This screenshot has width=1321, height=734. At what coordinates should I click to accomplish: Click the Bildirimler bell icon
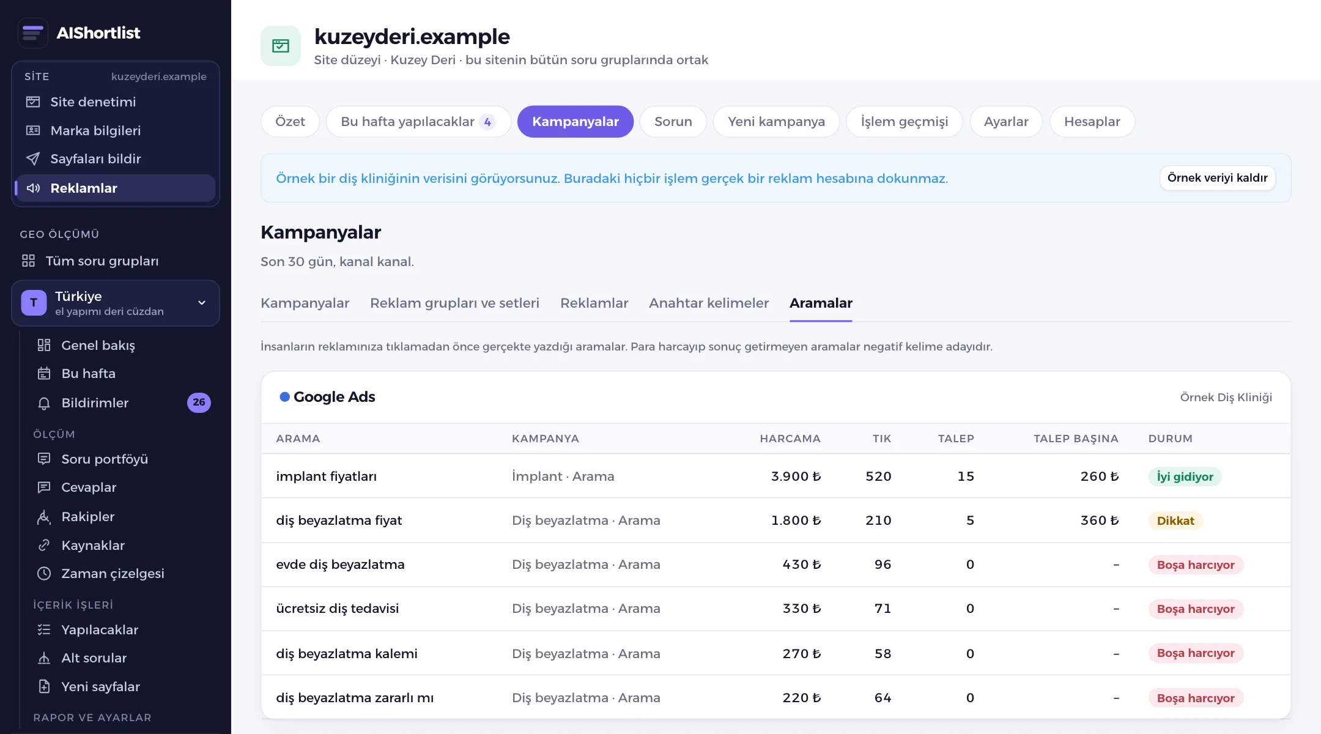44,402
